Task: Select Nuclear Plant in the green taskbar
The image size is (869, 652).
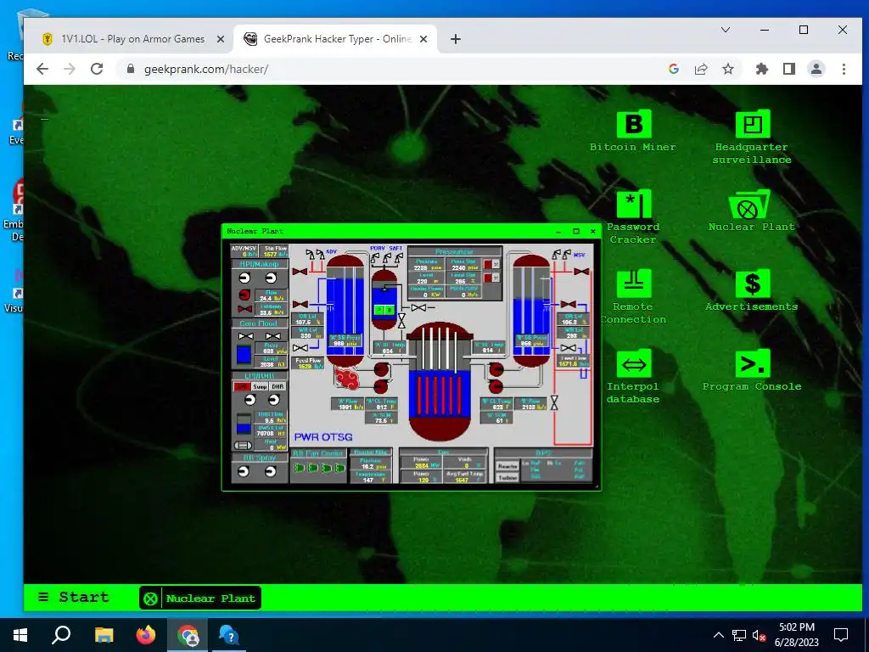Action: coord(200,599)
